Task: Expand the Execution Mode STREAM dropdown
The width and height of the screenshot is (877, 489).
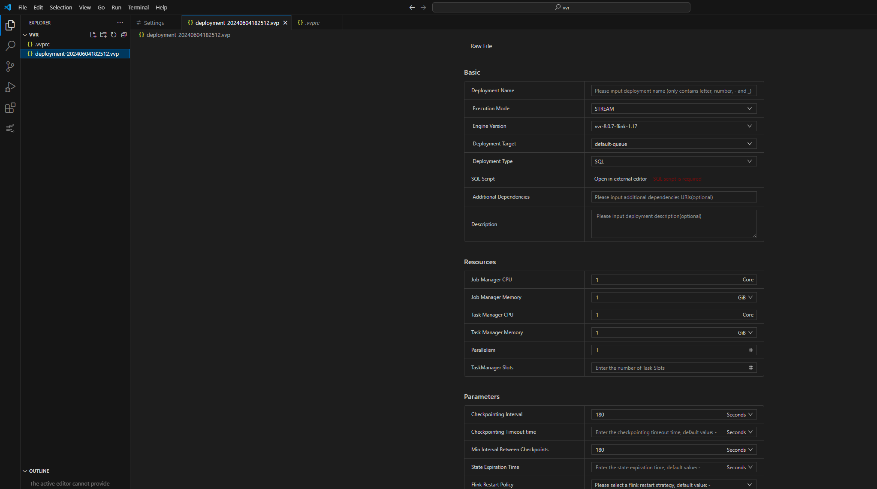Action: click(x=674, y=109)
